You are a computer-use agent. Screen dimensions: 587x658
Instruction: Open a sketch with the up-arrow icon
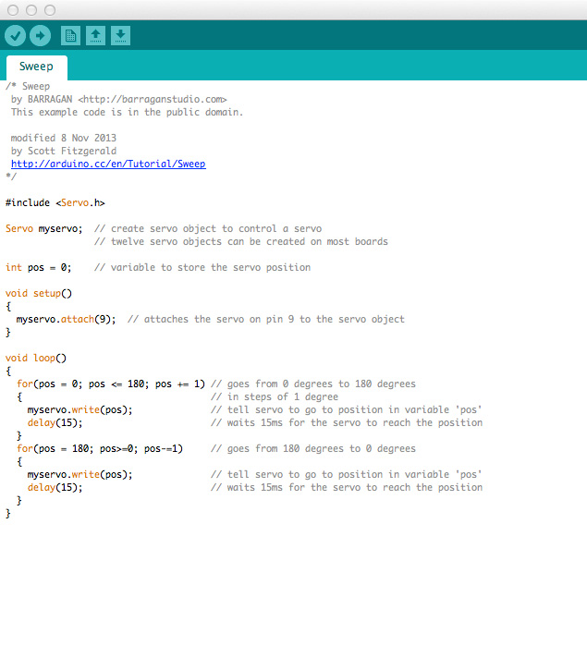click(96, 36)
